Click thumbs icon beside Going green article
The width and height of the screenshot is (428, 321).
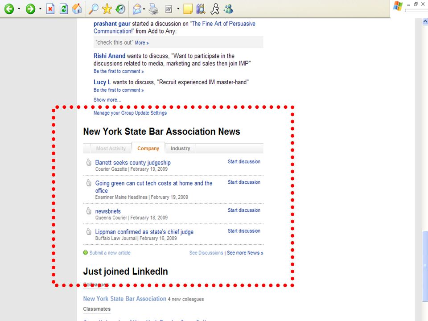(x=89, y=183)
